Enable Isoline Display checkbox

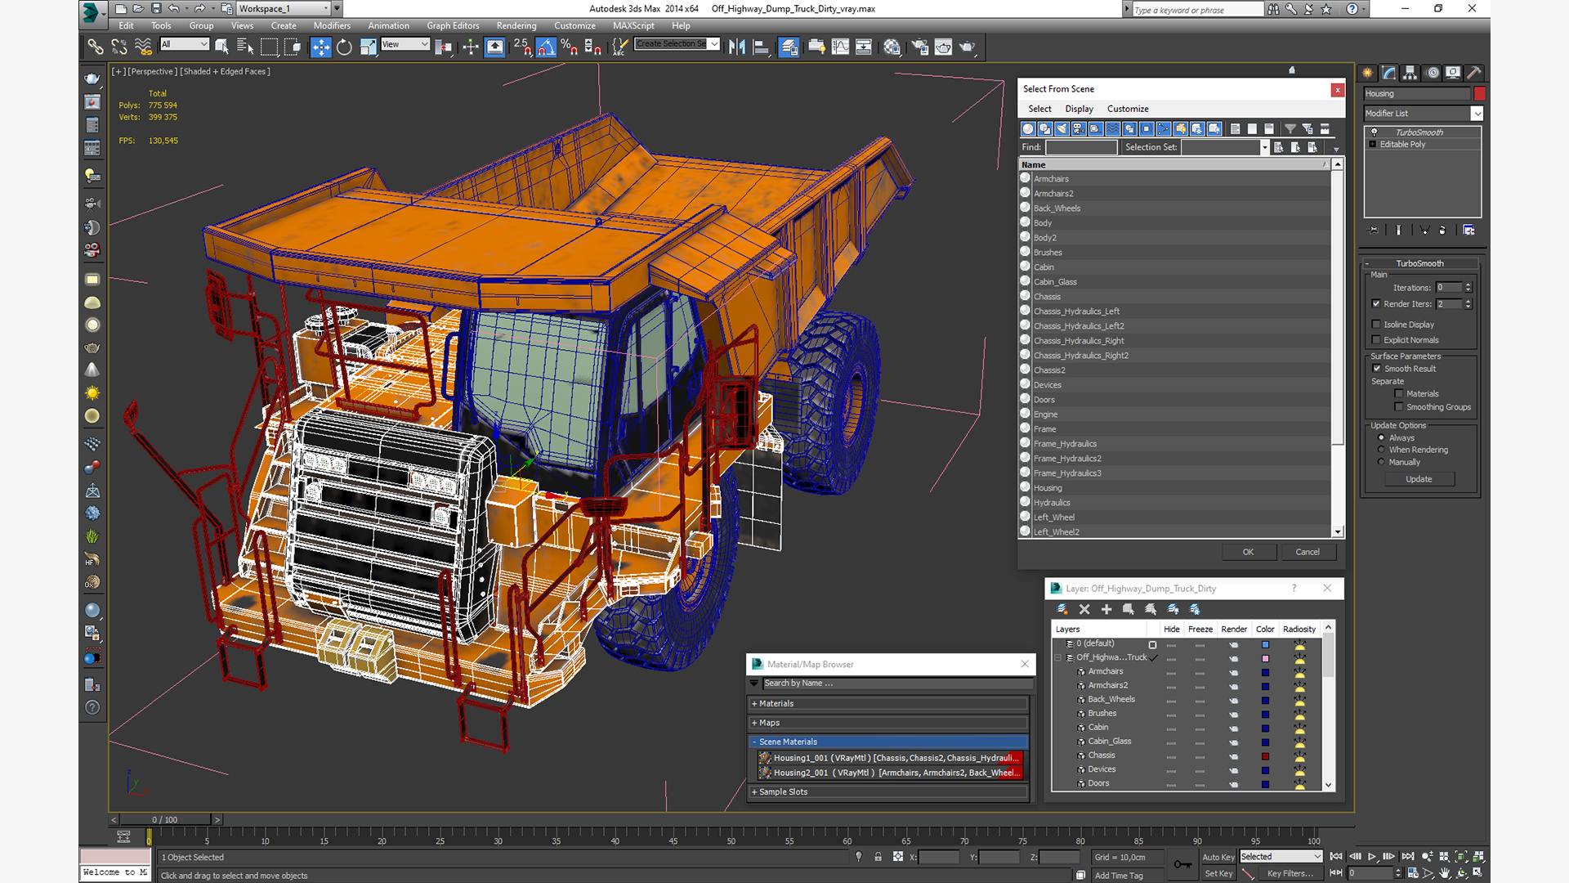point(1376,325)
